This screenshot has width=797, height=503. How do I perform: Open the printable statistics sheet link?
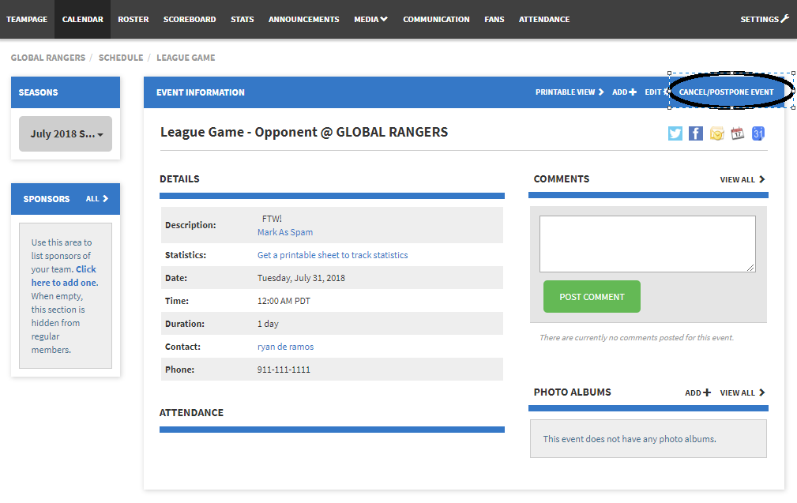(333, 255)
